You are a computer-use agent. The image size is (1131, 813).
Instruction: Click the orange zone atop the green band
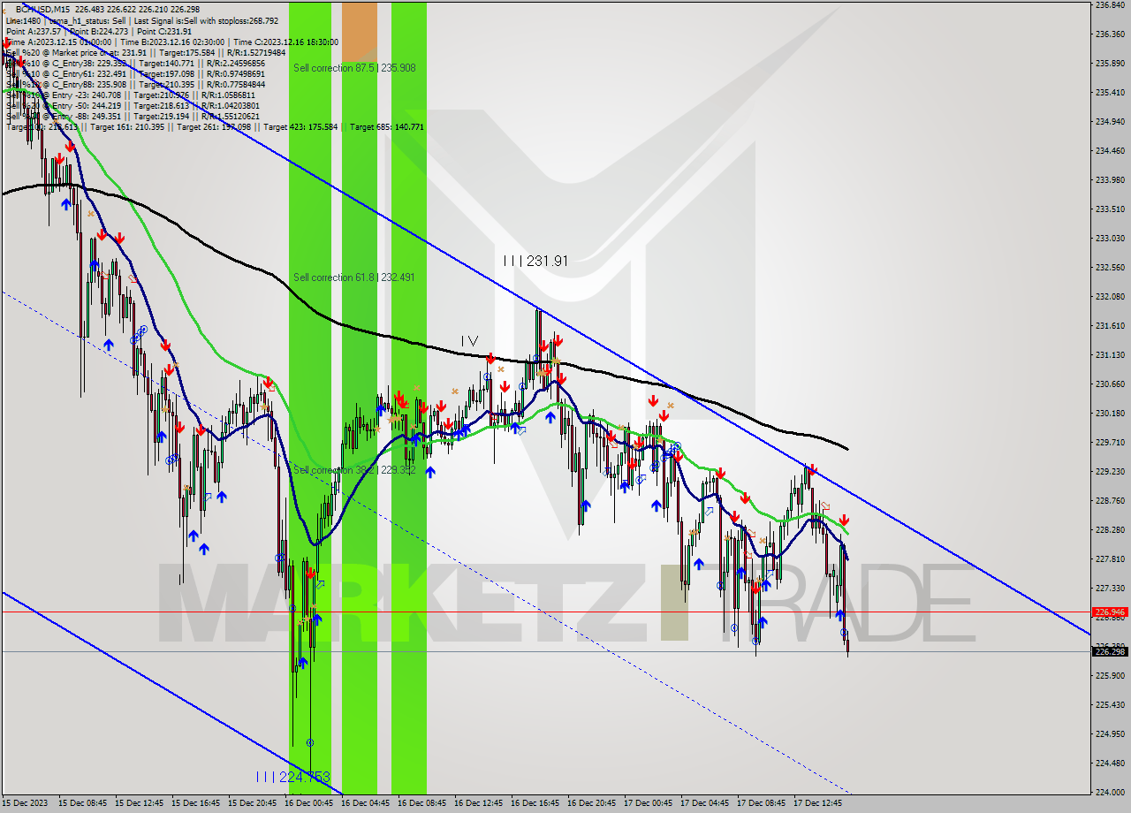(x=359, y=31)
